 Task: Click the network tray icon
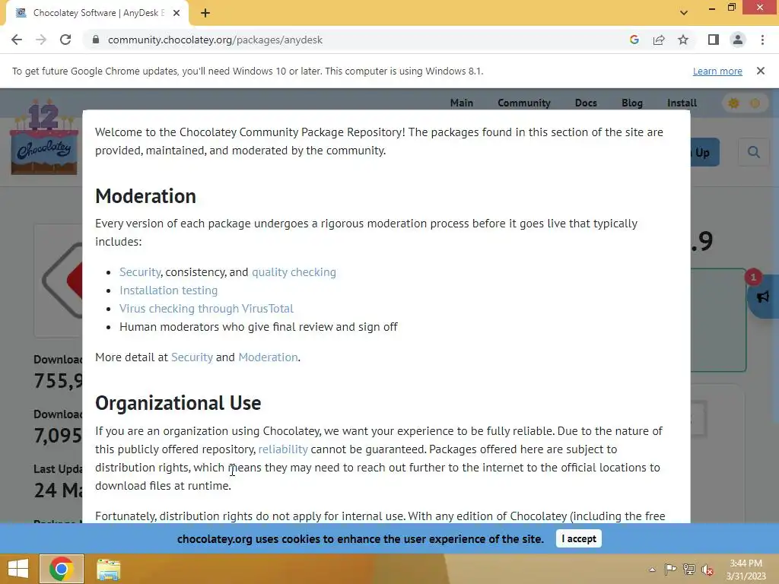coord(689,570)
